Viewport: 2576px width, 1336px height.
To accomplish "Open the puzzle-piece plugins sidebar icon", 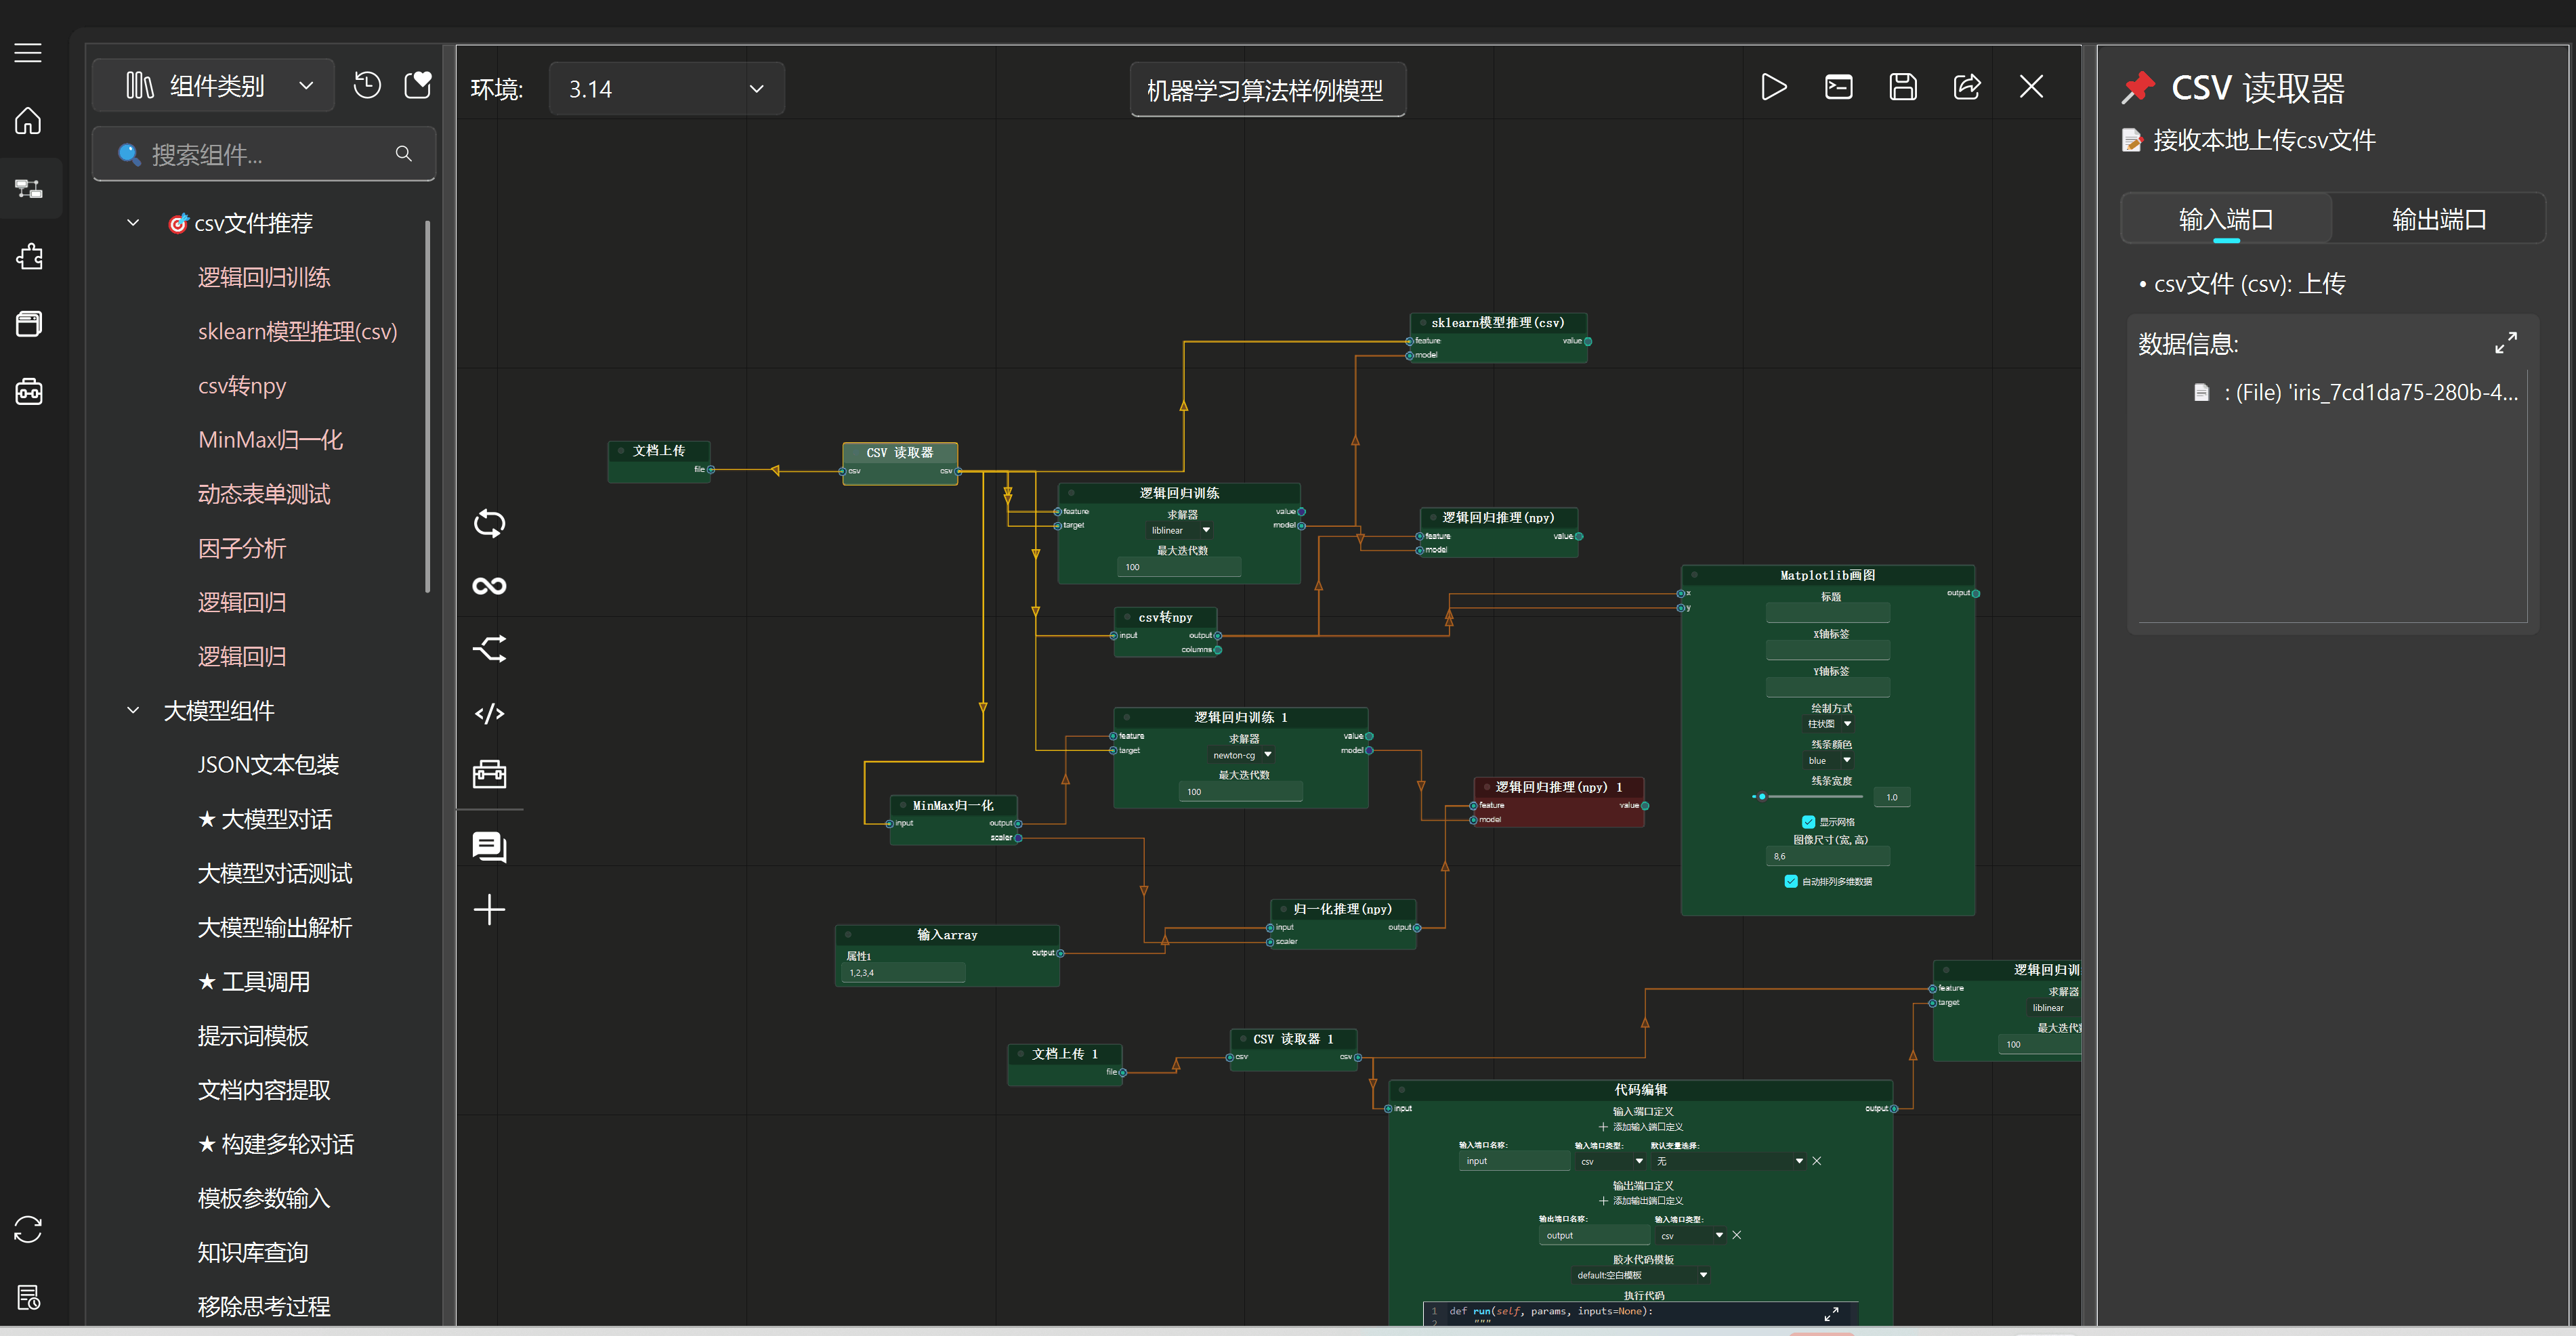I will coord(28,256).
